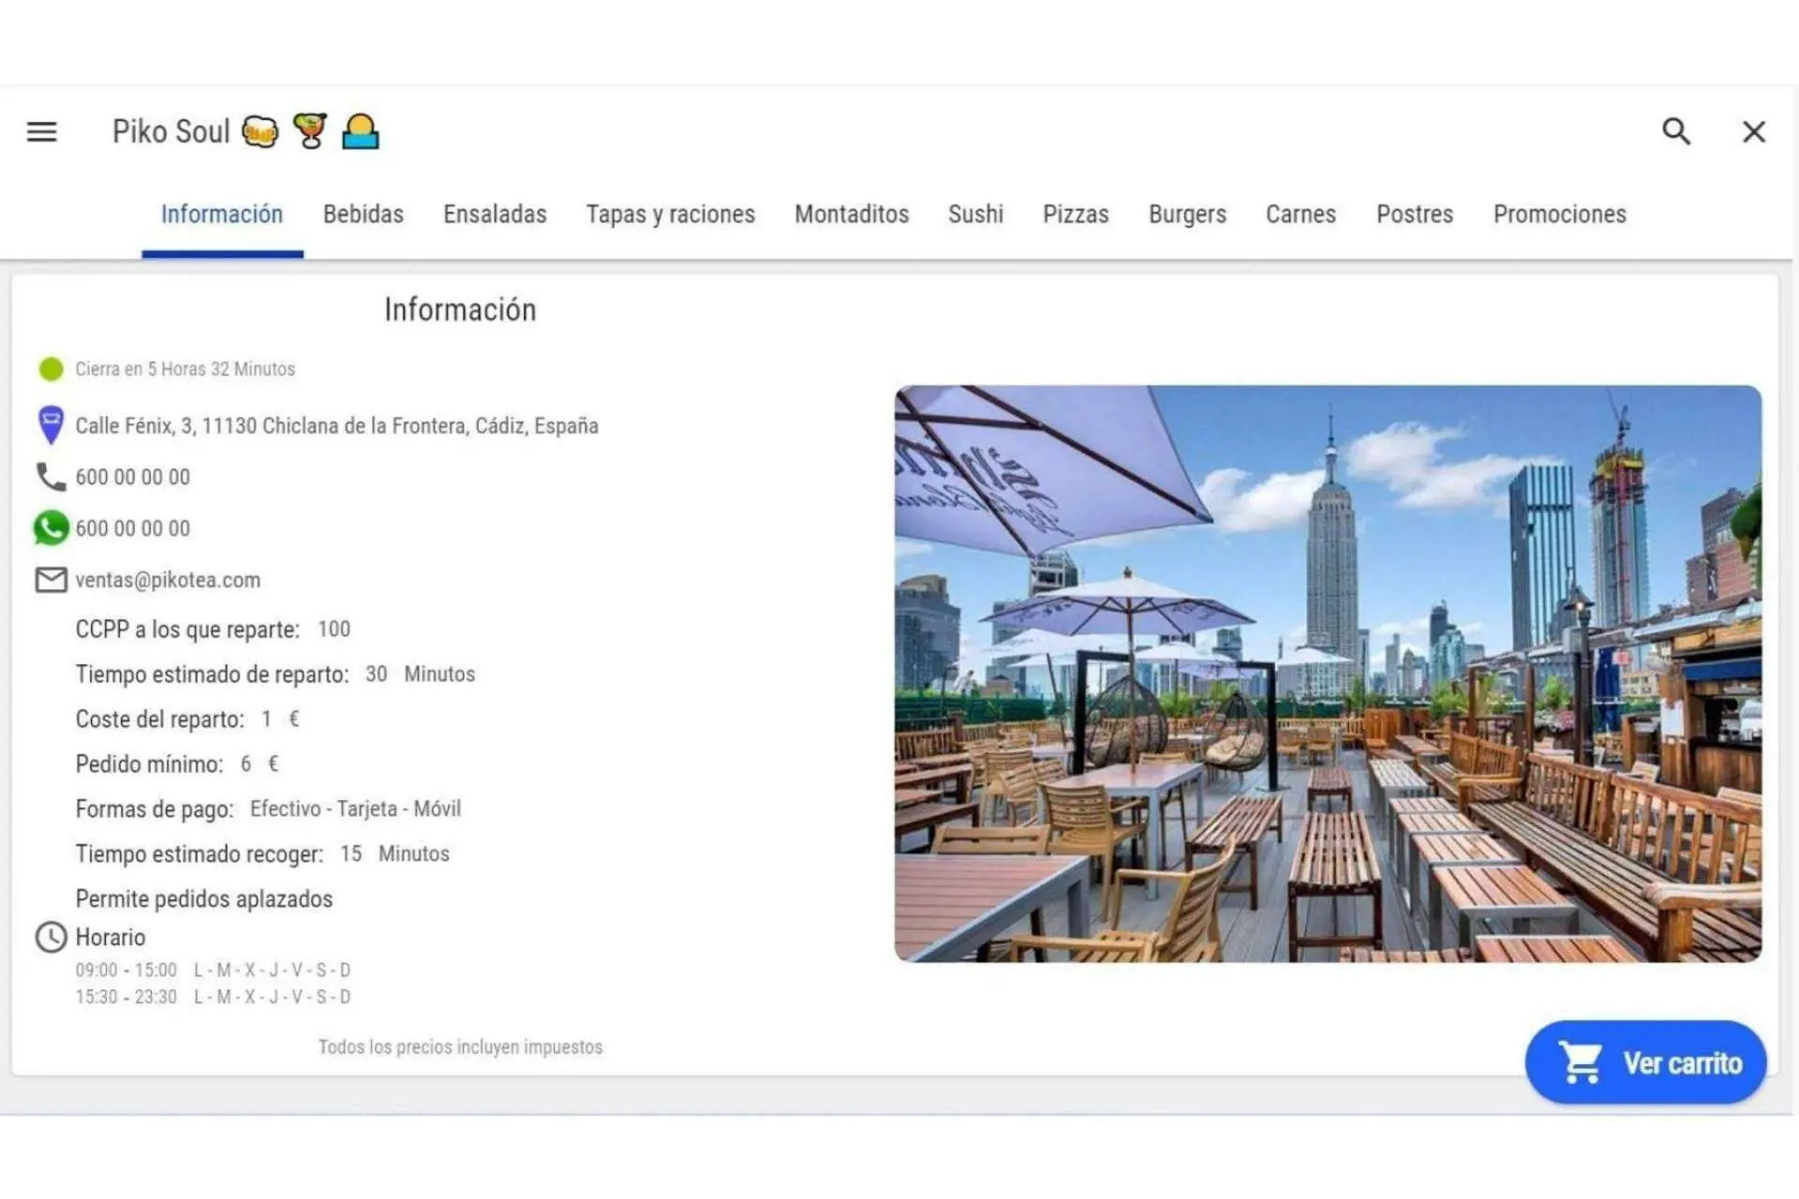Click the rooftop terrace photo

1327,674
